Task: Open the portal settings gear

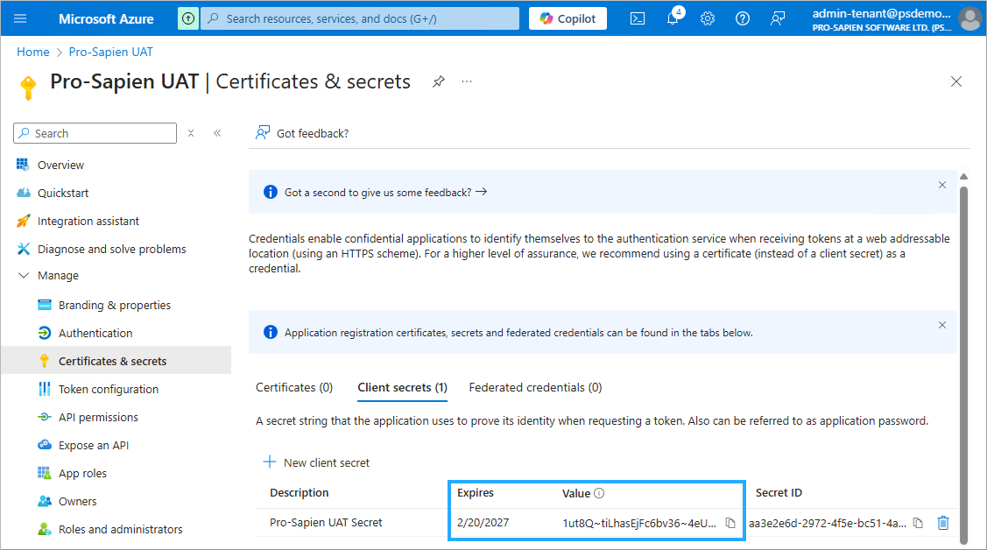Action: (708, 18)
